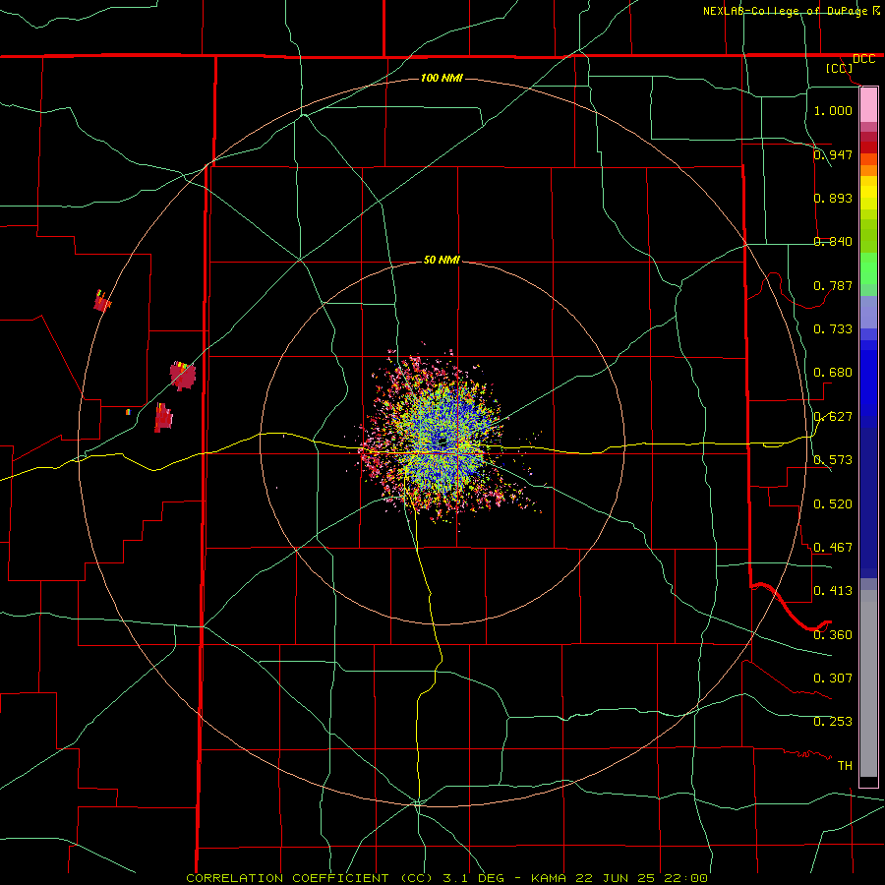Click the CORRELATION COEFFICIENT caption at the bottom
Image resolution: width=885 pixels, height=885 pixels.
point(446,878)
